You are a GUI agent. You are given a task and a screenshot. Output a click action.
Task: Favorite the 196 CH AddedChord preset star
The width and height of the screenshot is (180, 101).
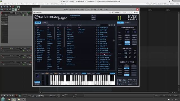[x=96, y=54]
